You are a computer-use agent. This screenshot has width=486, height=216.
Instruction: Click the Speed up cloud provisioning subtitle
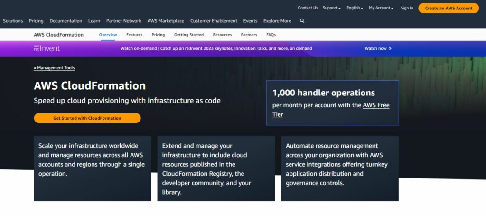127,101
